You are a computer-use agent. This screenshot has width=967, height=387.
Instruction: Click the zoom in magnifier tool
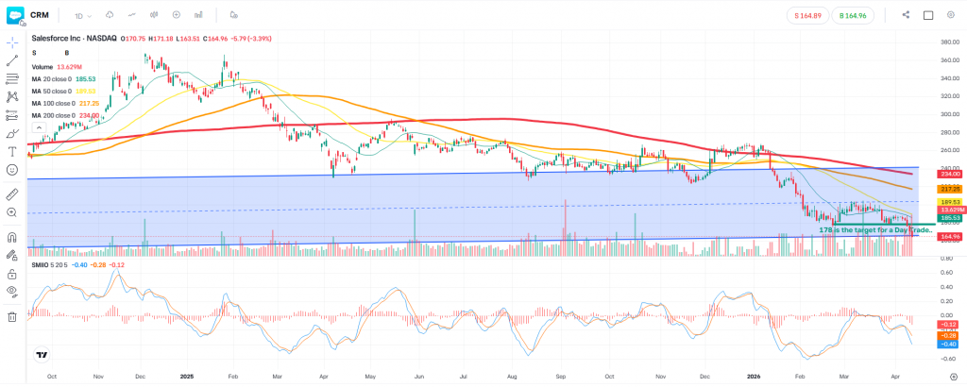tap(12, 212)
